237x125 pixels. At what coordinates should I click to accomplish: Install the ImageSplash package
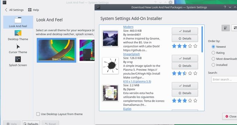tap(185, 58)
